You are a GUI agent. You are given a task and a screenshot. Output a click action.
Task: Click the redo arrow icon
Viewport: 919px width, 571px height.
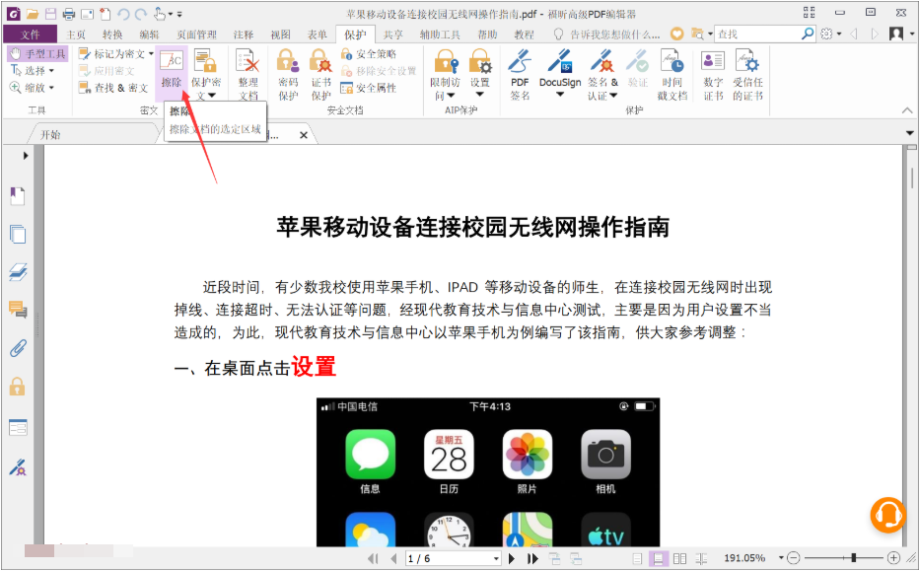coord(141,14)
